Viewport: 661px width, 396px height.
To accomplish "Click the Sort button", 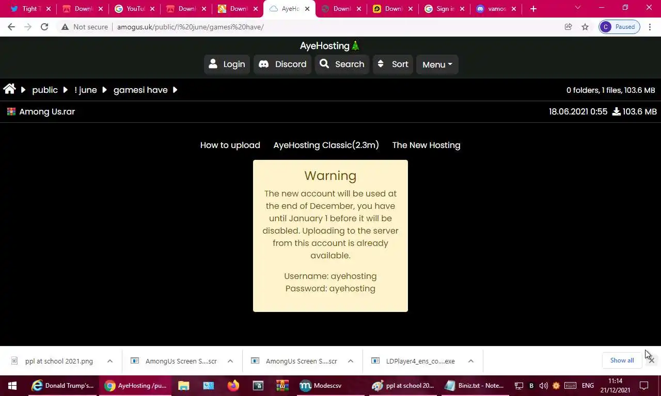I will pyautogui.click(x=393, y=64).
